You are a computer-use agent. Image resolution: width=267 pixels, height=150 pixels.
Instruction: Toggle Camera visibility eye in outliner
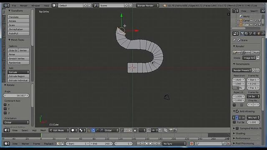[x=252, y=20]
